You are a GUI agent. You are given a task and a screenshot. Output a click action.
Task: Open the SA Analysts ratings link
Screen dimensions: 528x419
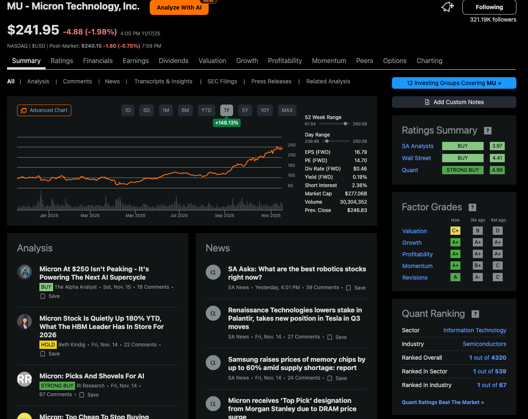tap(418, 146)
